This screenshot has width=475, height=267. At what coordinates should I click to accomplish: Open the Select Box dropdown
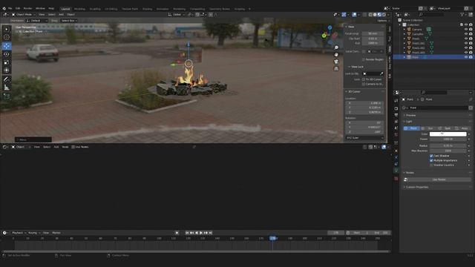point(68,21)
